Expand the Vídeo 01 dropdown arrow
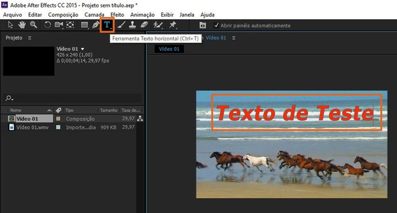 coord(83,49)
